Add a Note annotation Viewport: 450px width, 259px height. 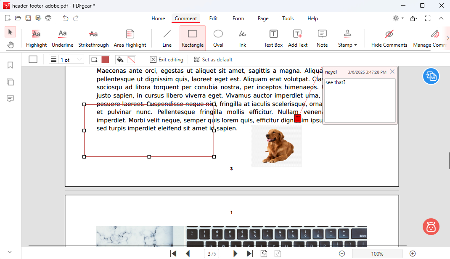click(322, 38)
